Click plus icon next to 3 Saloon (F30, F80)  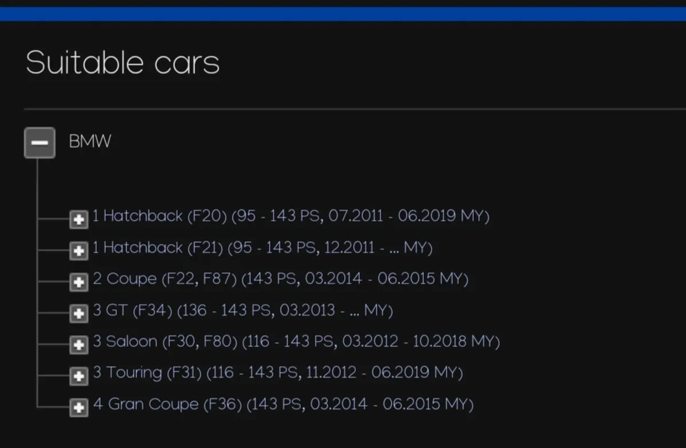click(x=79, y=344)
